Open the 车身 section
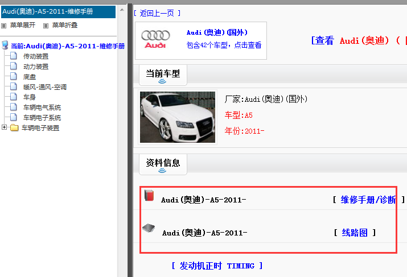 30,97
